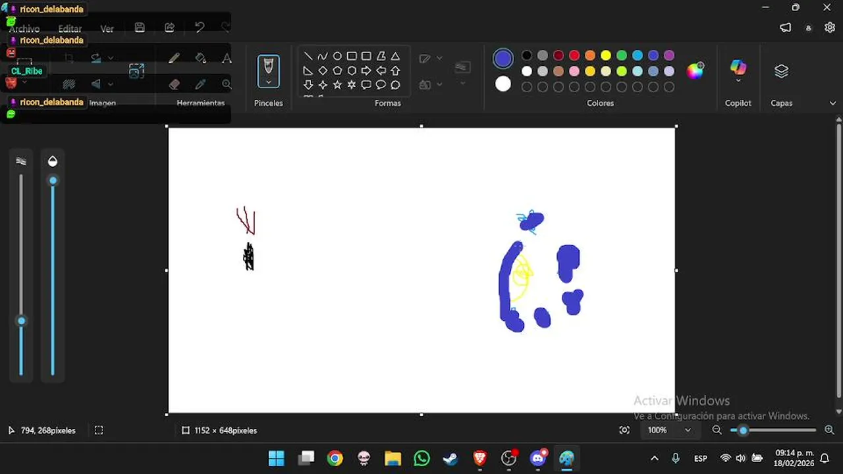Select the Right arrow shape
This screenshot has height=474, width=843.
pos(366,70)
